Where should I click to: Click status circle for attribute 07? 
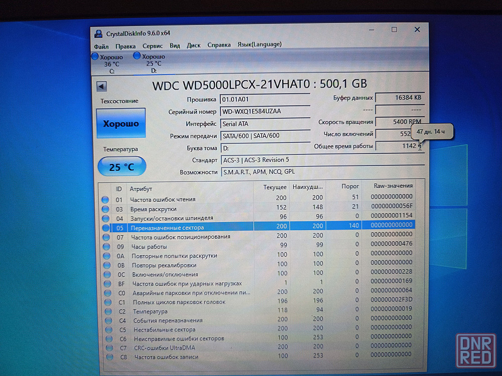pyautogui.click(x=106, y=237)
